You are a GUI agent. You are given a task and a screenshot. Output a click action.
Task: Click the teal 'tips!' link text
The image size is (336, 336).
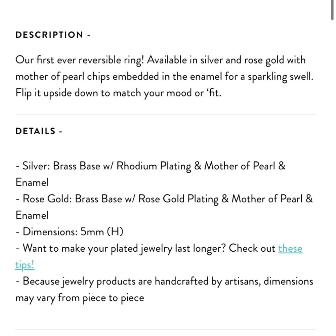point(25,265)
